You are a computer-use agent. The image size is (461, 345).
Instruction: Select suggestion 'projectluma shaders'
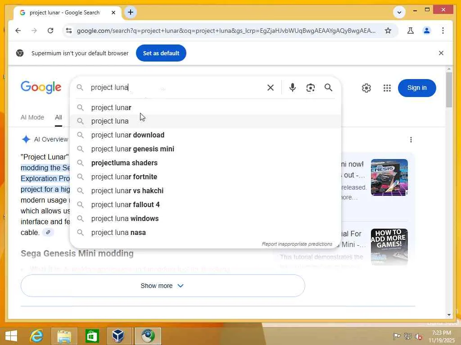click(x=205, y=163)
